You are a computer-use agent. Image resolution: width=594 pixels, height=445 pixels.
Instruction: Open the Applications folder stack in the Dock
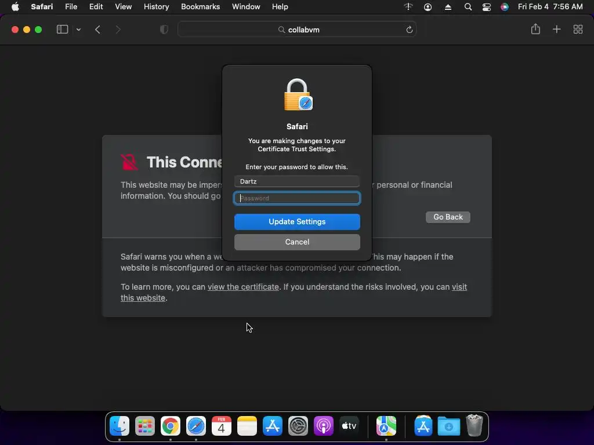tap(423, 426)
